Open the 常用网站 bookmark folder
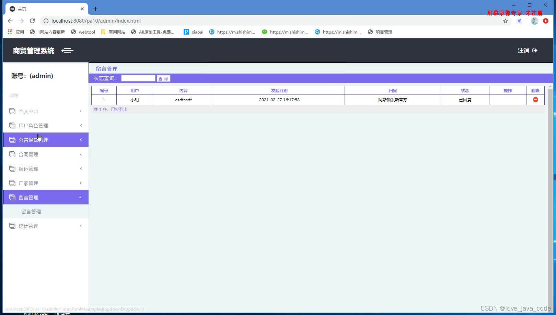The image size is (556, 315). point(113,32)
